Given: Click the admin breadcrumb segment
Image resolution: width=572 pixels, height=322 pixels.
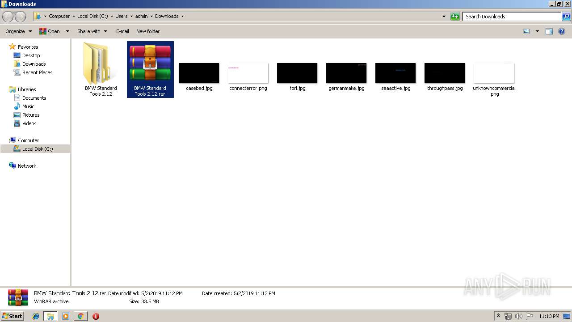Looking at the screenshot, I should point(141,16).
